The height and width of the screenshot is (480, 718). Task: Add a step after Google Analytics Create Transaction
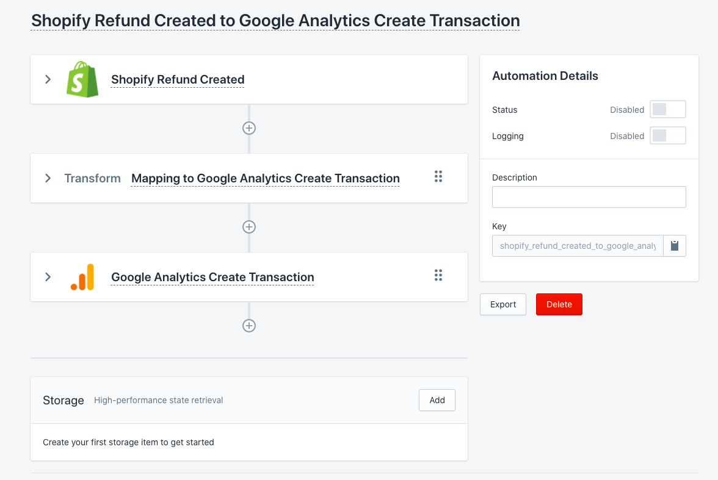pos(249,326)
